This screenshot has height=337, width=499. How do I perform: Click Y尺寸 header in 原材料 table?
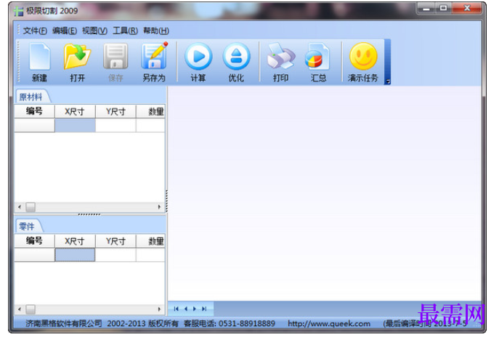click(115, 111)
